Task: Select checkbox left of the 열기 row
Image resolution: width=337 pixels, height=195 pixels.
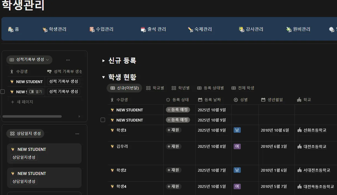Action: click(2, 92)
